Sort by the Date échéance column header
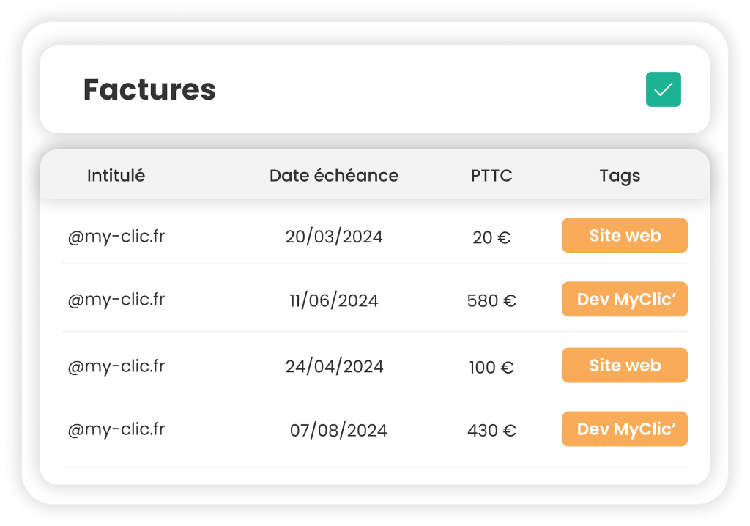750x526 pixels. (x=334, y=175)
